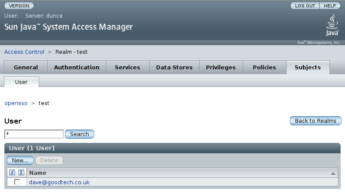This screenshot has height=192, width=345.
Task: Open the HELP button
Action: 330,6
